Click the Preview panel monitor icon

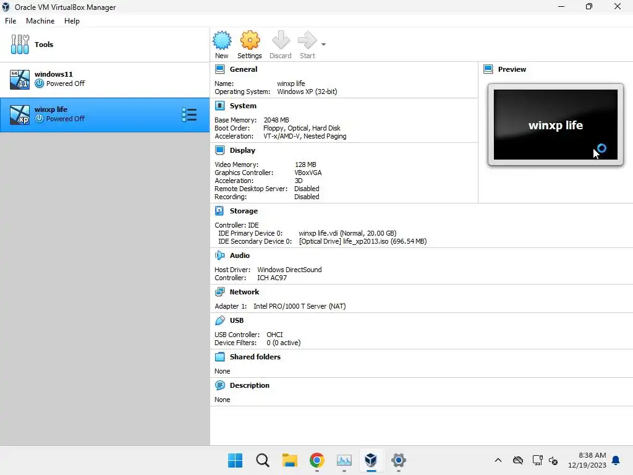(488, 69)
